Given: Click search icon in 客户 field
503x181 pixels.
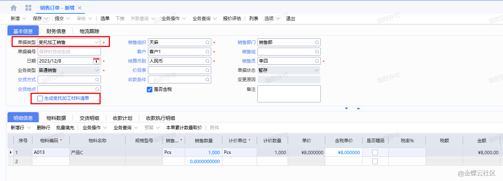Looking at the screenshot, I should pos(207,52).
